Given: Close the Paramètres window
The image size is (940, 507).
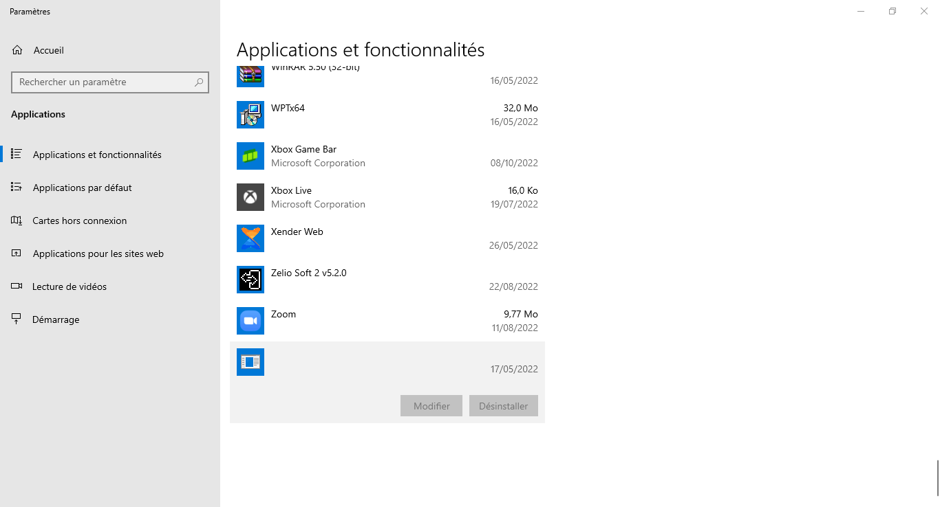Looking at the screenshot, I should 924,11.
